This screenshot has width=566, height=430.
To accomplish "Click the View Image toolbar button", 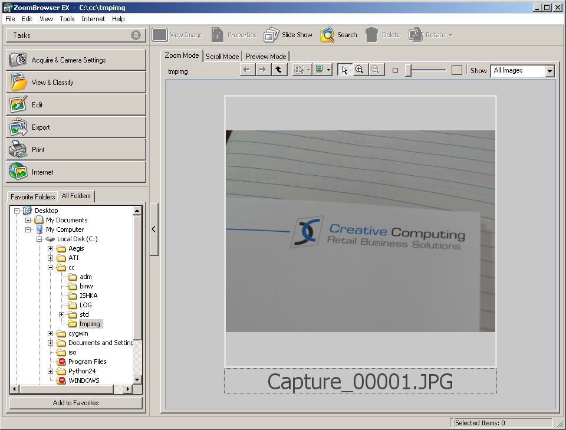I will coord(177,35).
